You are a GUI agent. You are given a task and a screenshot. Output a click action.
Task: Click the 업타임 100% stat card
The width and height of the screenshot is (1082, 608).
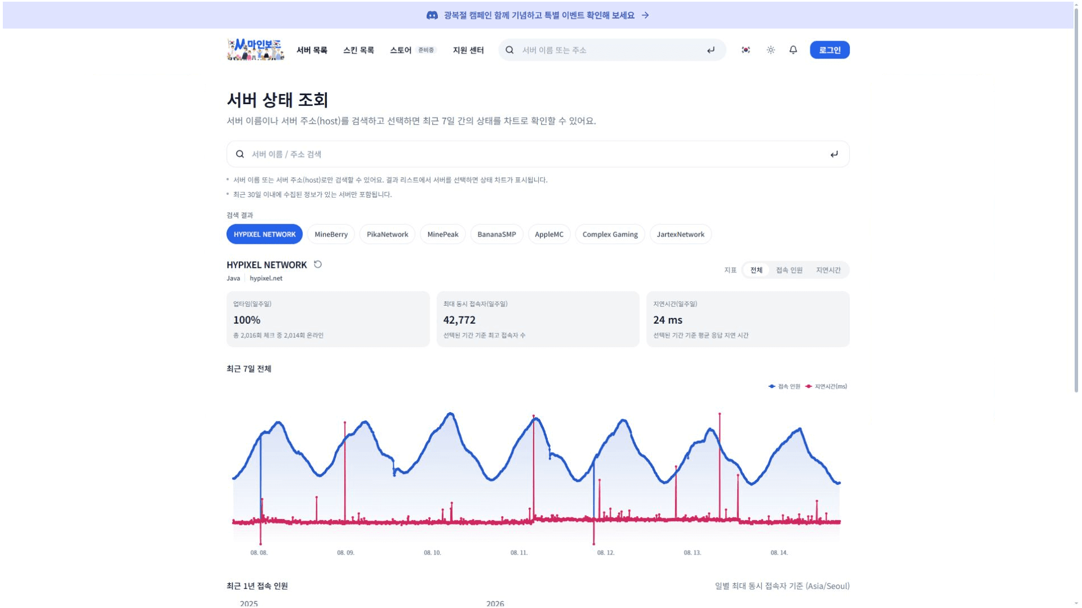[x=328, y=319]
